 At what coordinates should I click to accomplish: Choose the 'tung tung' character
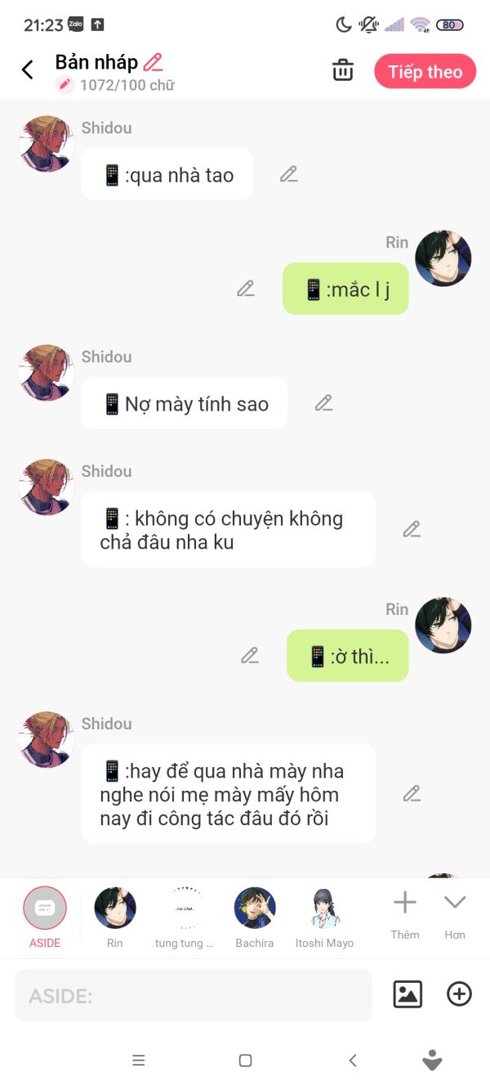(x=185, y=917)
